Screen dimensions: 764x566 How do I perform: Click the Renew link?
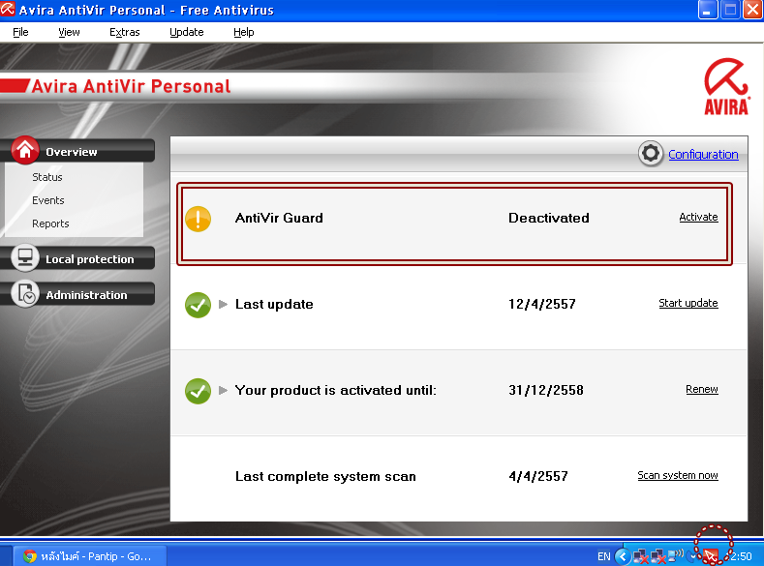(x=702, y=389)
